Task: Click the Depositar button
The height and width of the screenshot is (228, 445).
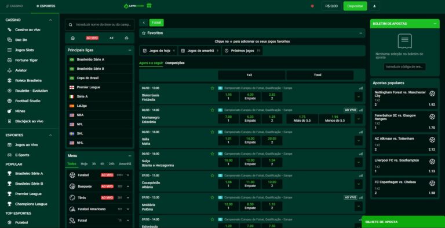Action: coord(355,6)
